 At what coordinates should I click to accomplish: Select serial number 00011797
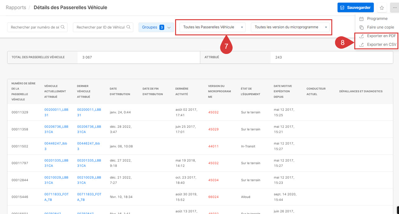click(20, 163)
